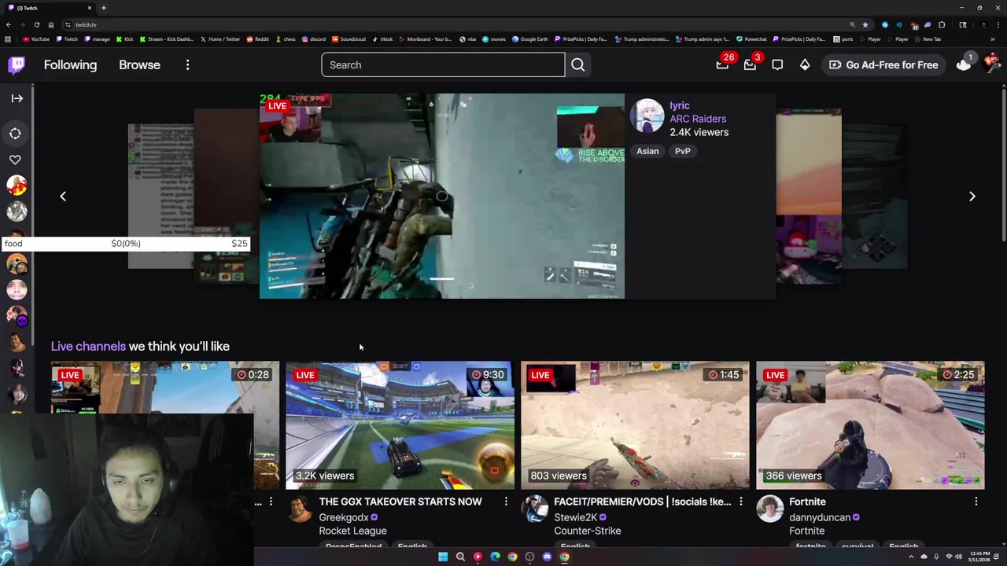Viewport: 1007px width, 566px height.
Task: Click the Twitch logo home icon
Action: [x=17, y=65]
